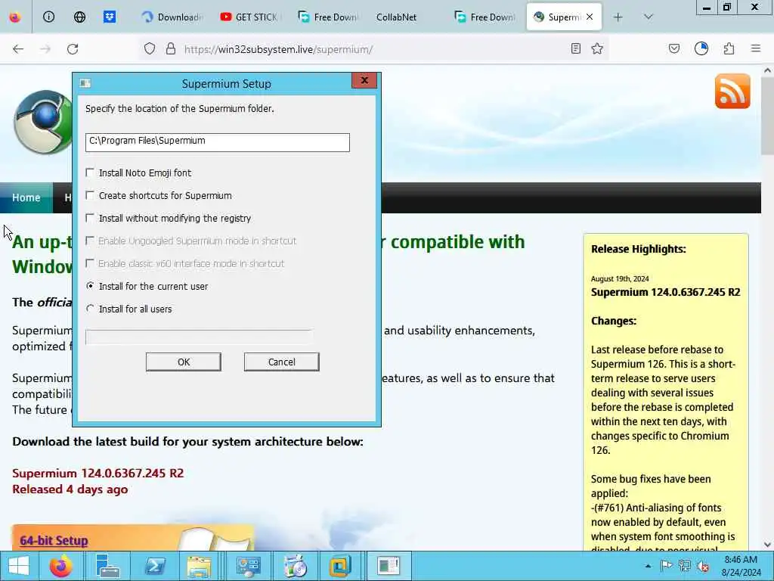This screenshot has height=581, width=774.
Task: Open the muted volume tray icon
Action: point(702,566)
